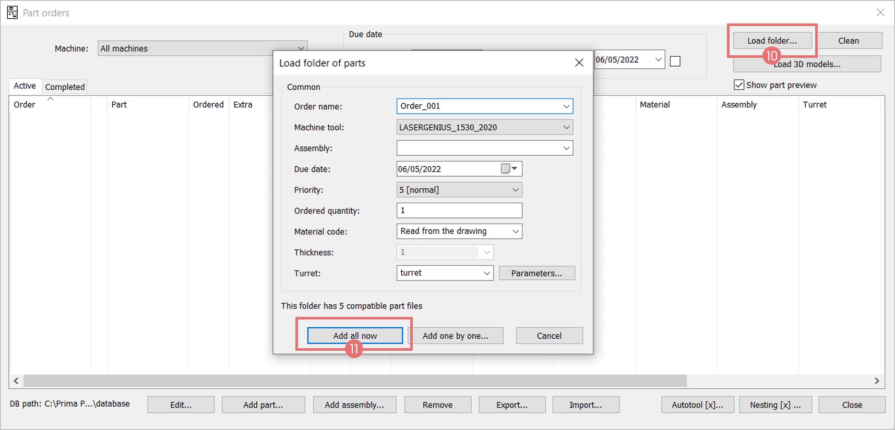Click the Add one by one button
Screen dimensions: 895x430
(x=455, y=336)
